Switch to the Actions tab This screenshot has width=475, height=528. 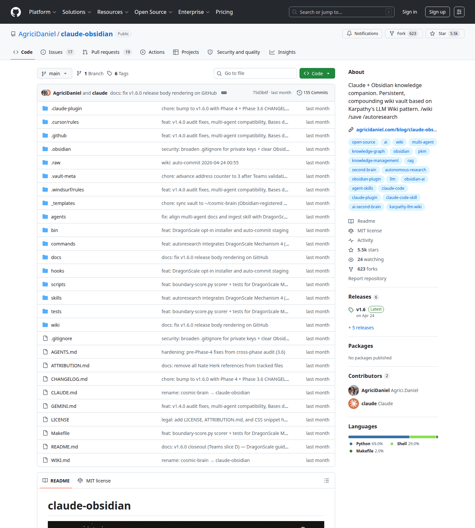coord(152,52)
